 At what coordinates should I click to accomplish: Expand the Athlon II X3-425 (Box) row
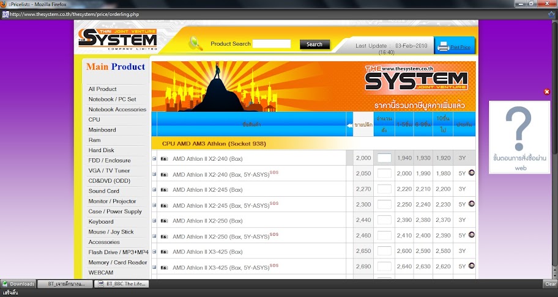point(154,252)
